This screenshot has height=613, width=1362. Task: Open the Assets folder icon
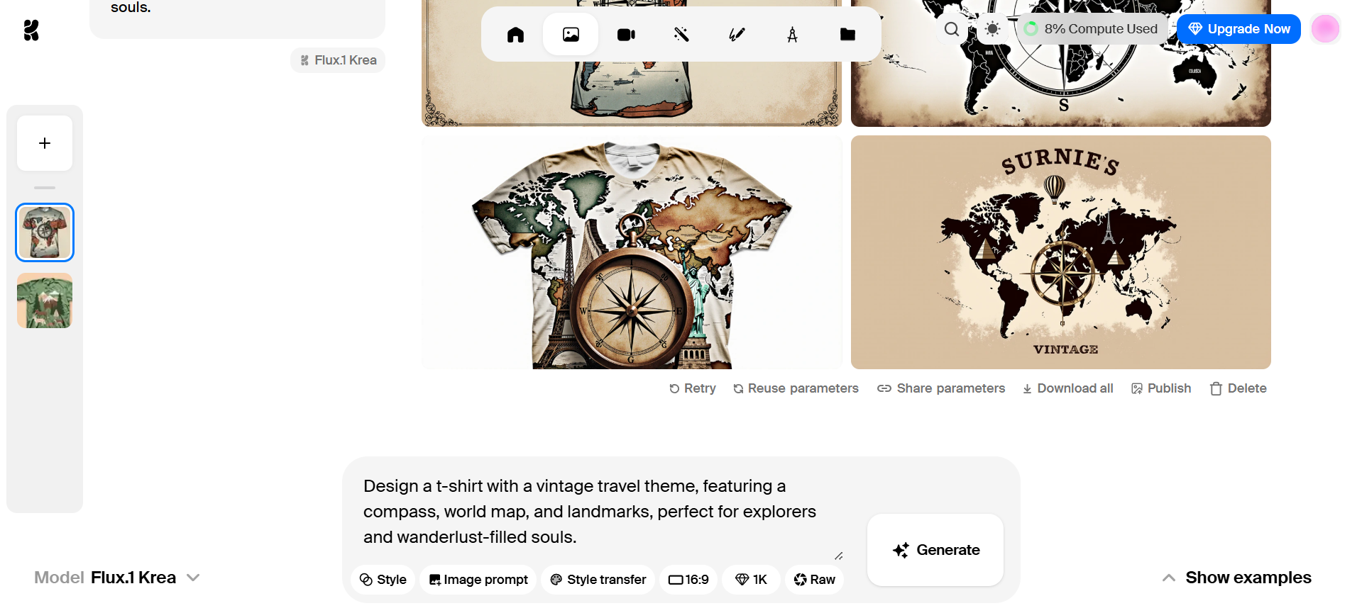[847, 35]
